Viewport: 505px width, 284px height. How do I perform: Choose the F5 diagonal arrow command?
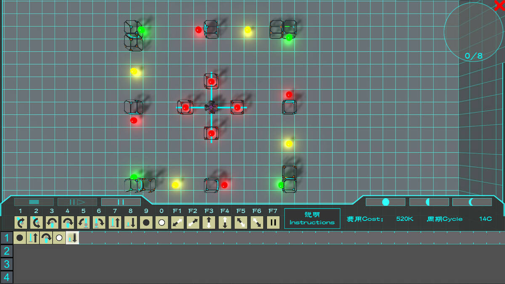241,222
